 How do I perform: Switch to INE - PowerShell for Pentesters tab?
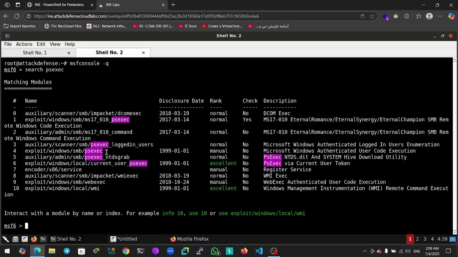point(60,5)
